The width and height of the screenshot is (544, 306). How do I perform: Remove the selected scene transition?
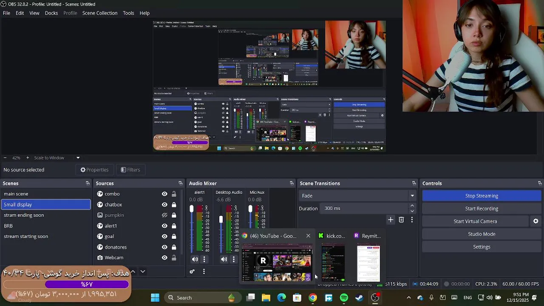coord(401,220)
